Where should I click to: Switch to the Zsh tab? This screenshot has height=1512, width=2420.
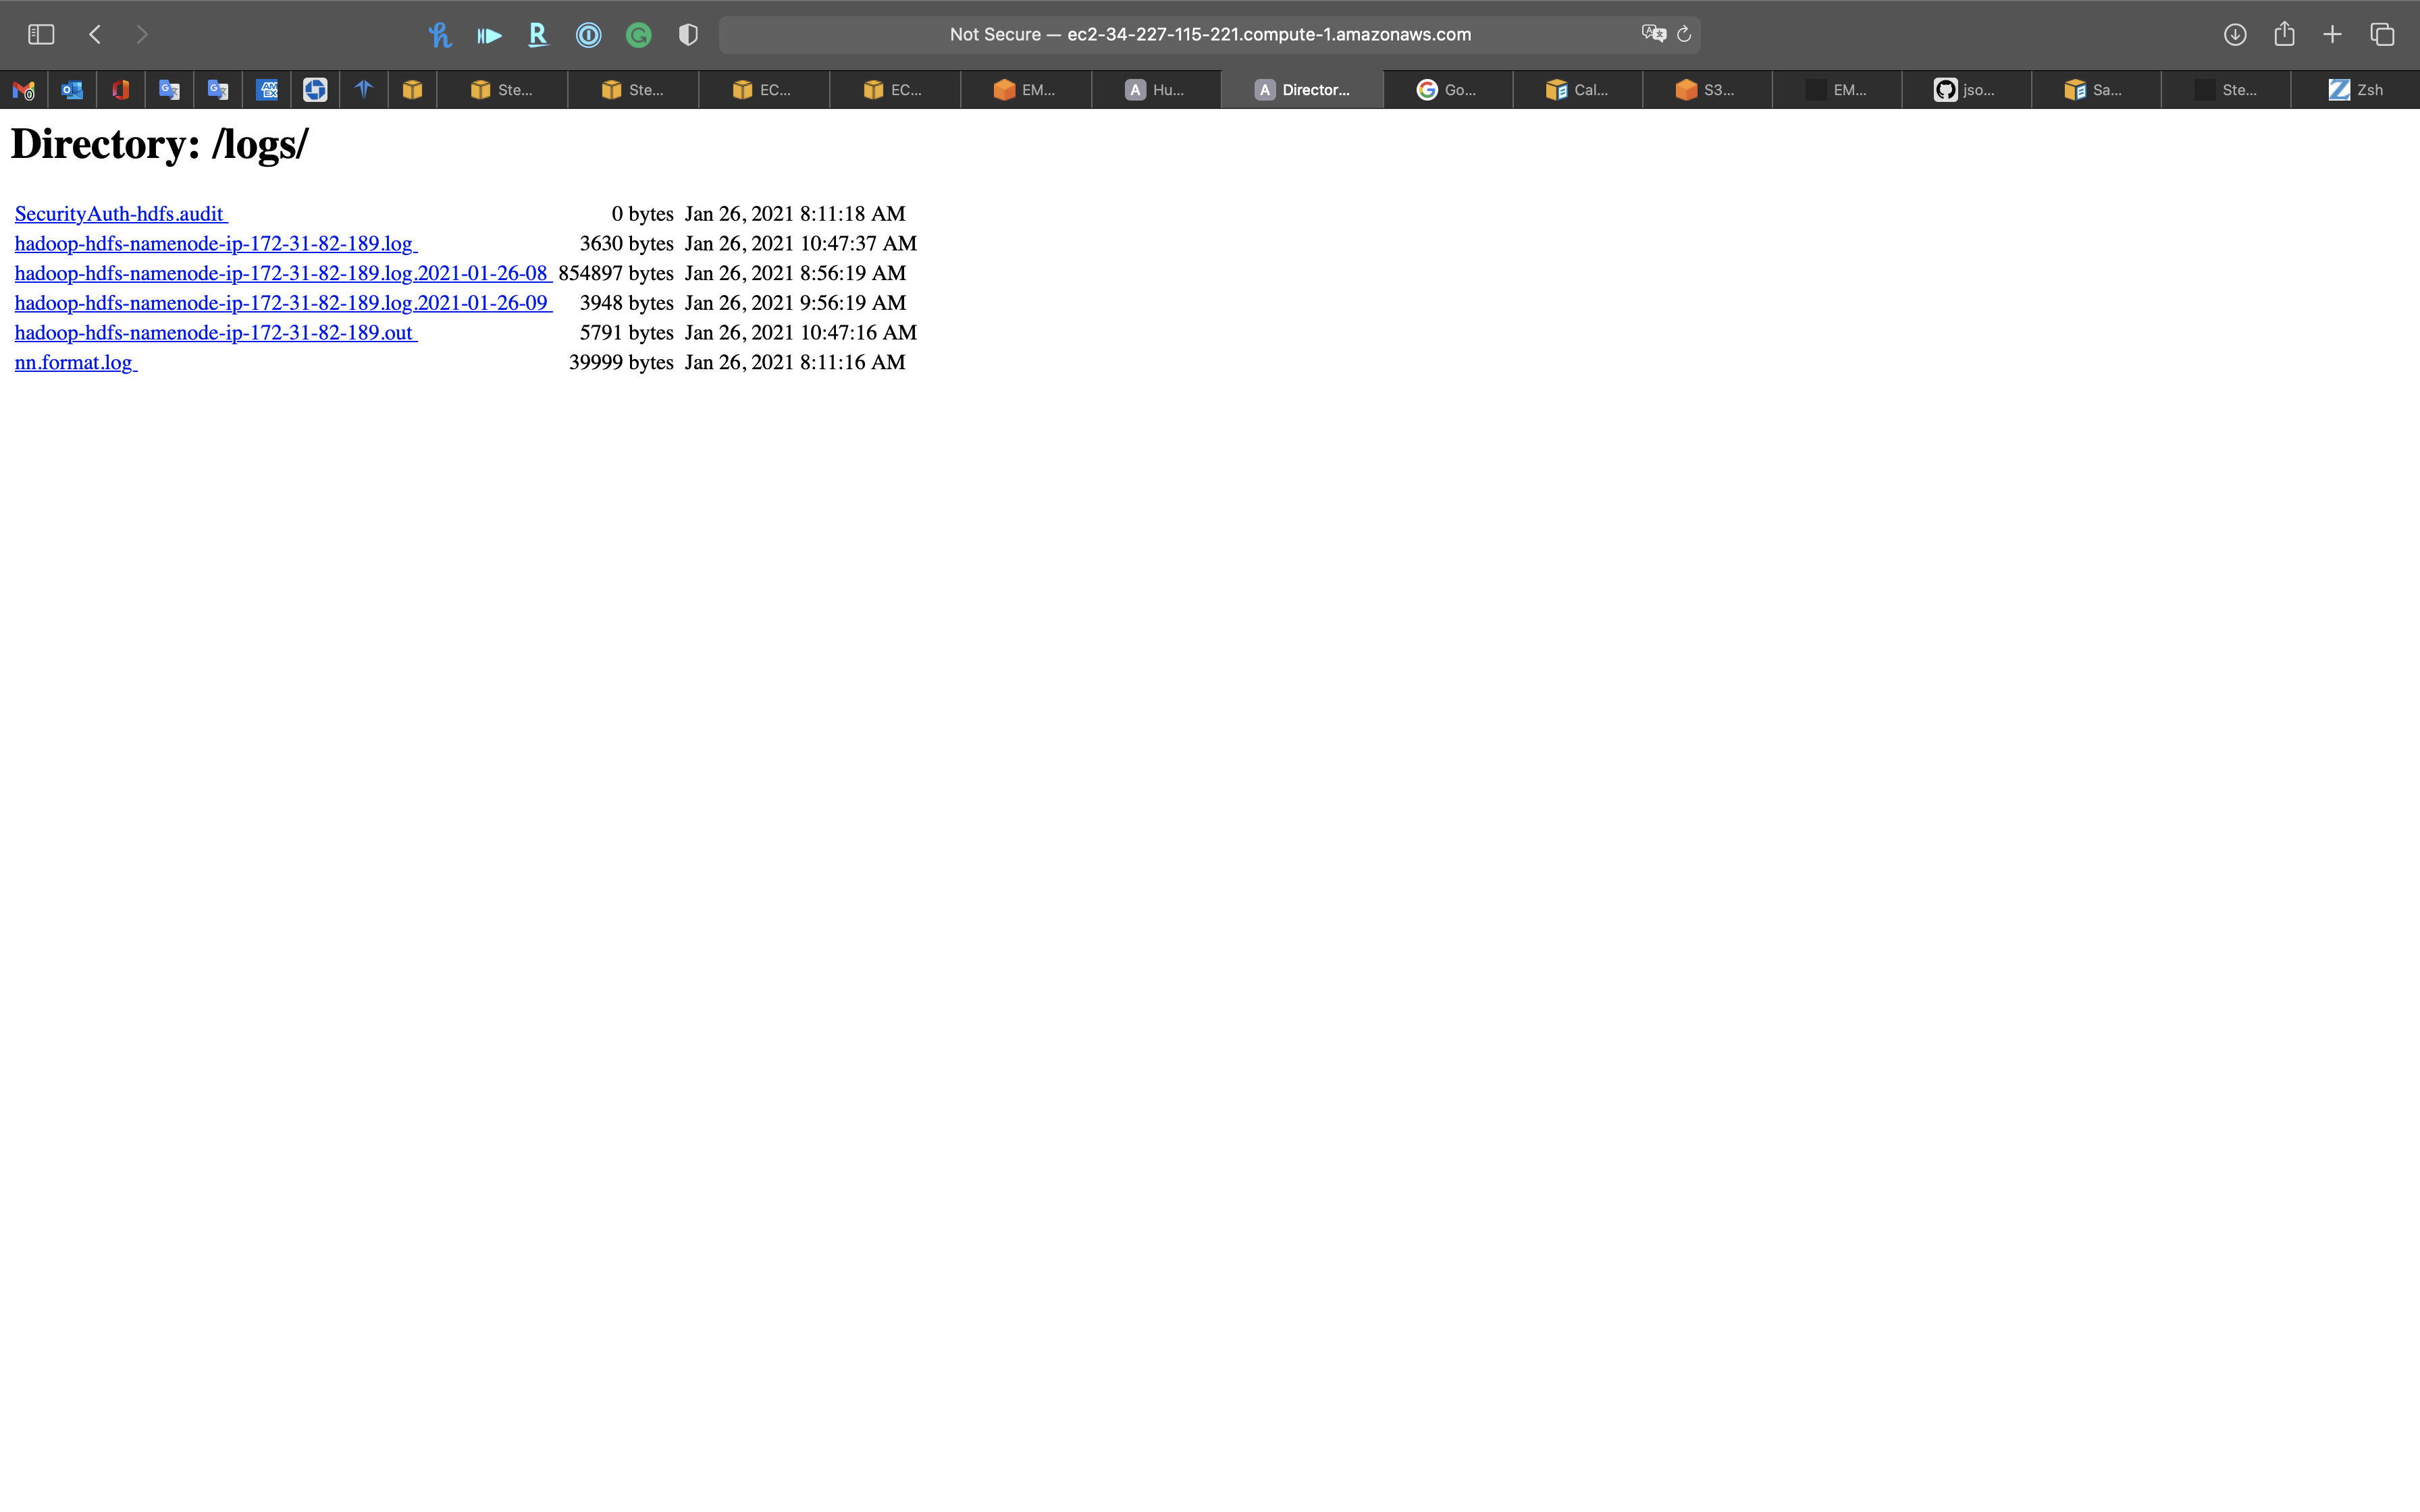(2355, 90)
